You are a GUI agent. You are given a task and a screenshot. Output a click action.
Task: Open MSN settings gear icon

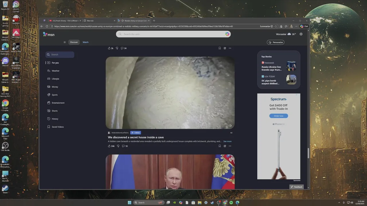point(301,34)
